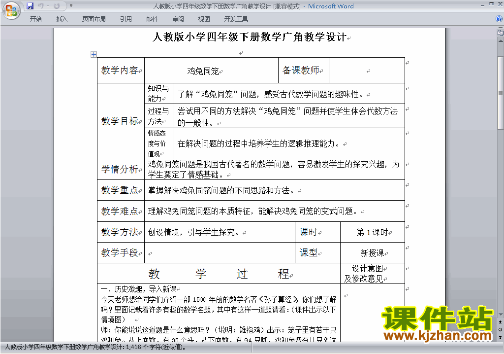Click the 新授课 cell
504x354 pixels.
373,253
